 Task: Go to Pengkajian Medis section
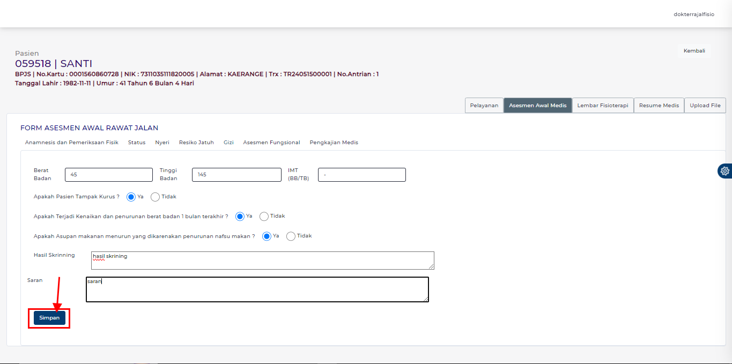point(334,143)
